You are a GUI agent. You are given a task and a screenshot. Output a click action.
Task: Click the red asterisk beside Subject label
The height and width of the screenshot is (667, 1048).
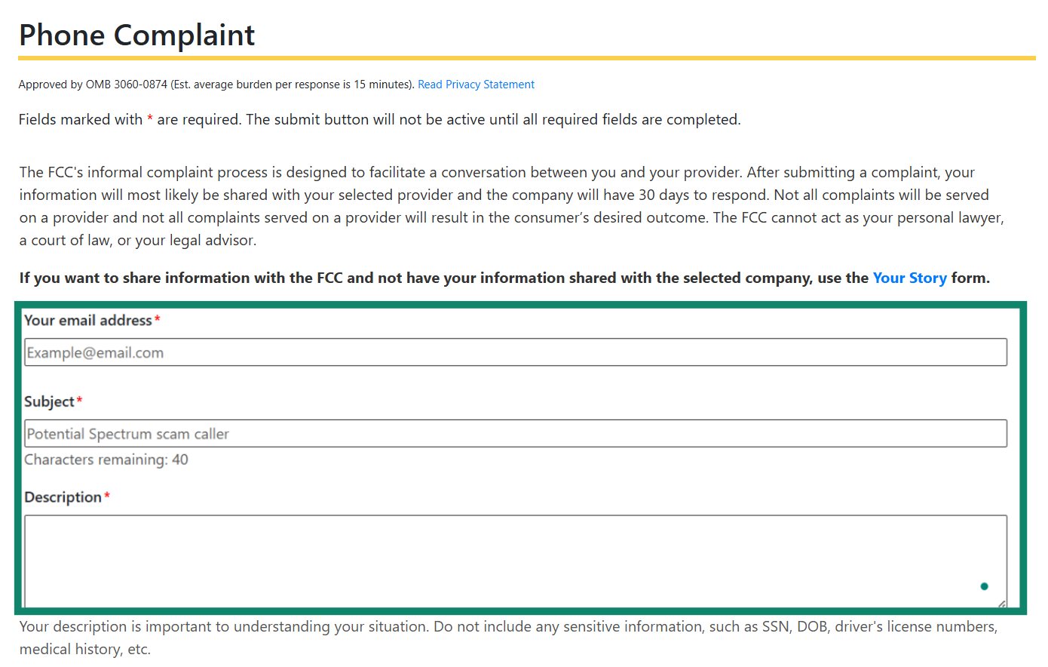[80, 401]
